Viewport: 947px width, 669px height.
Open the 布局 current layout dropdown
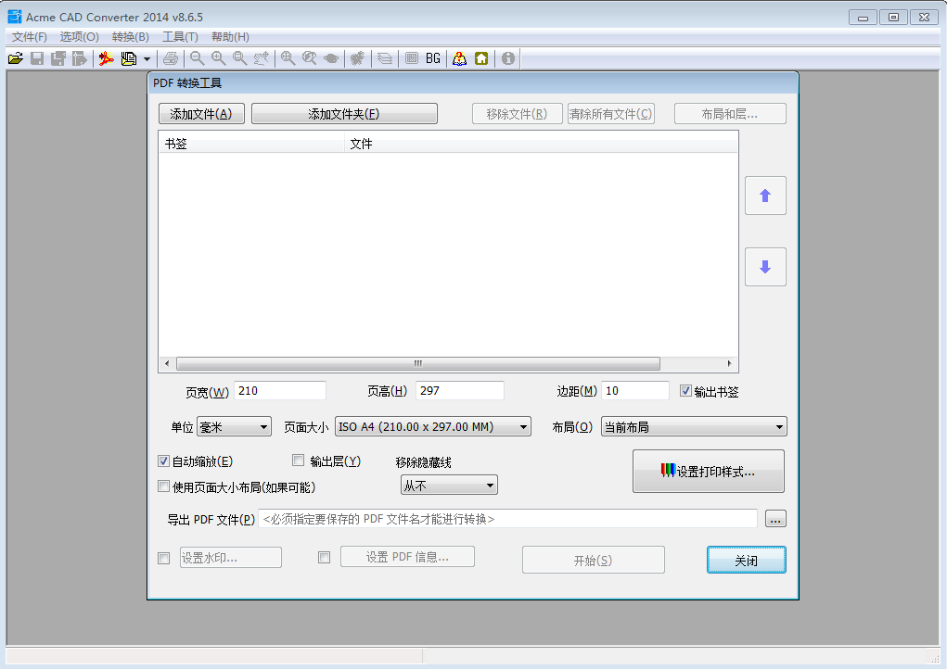(x=694, y=427)
